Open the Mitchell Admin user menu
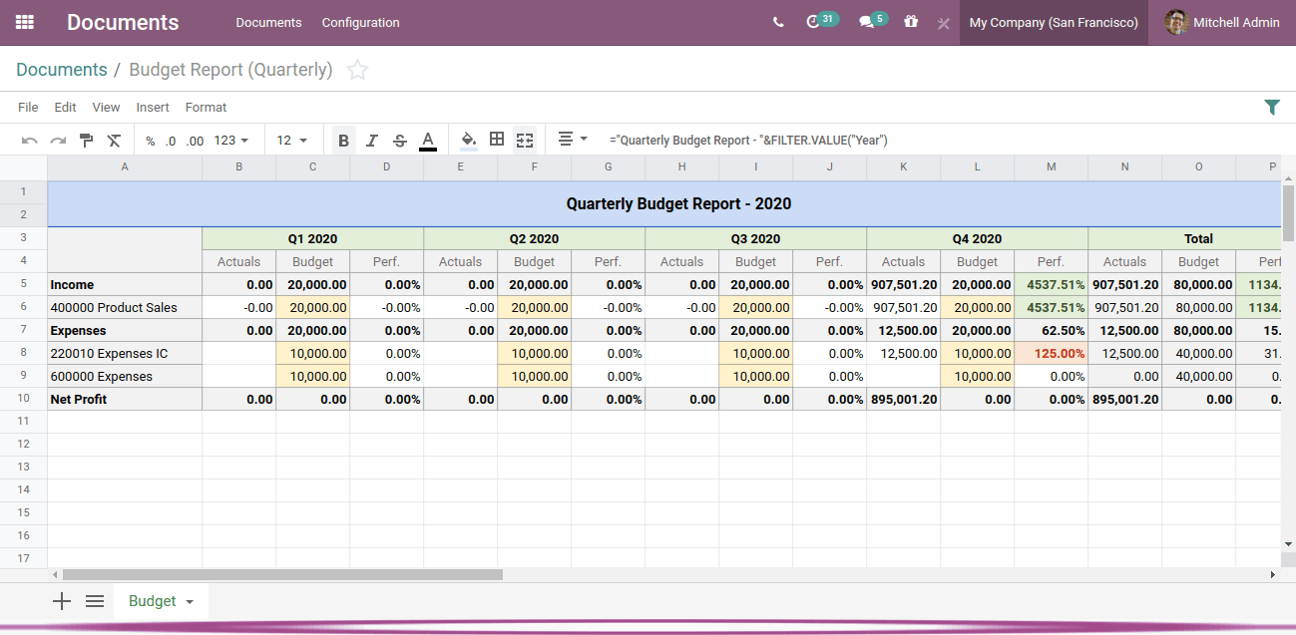1296x635 pixels. coord(1222,22)
